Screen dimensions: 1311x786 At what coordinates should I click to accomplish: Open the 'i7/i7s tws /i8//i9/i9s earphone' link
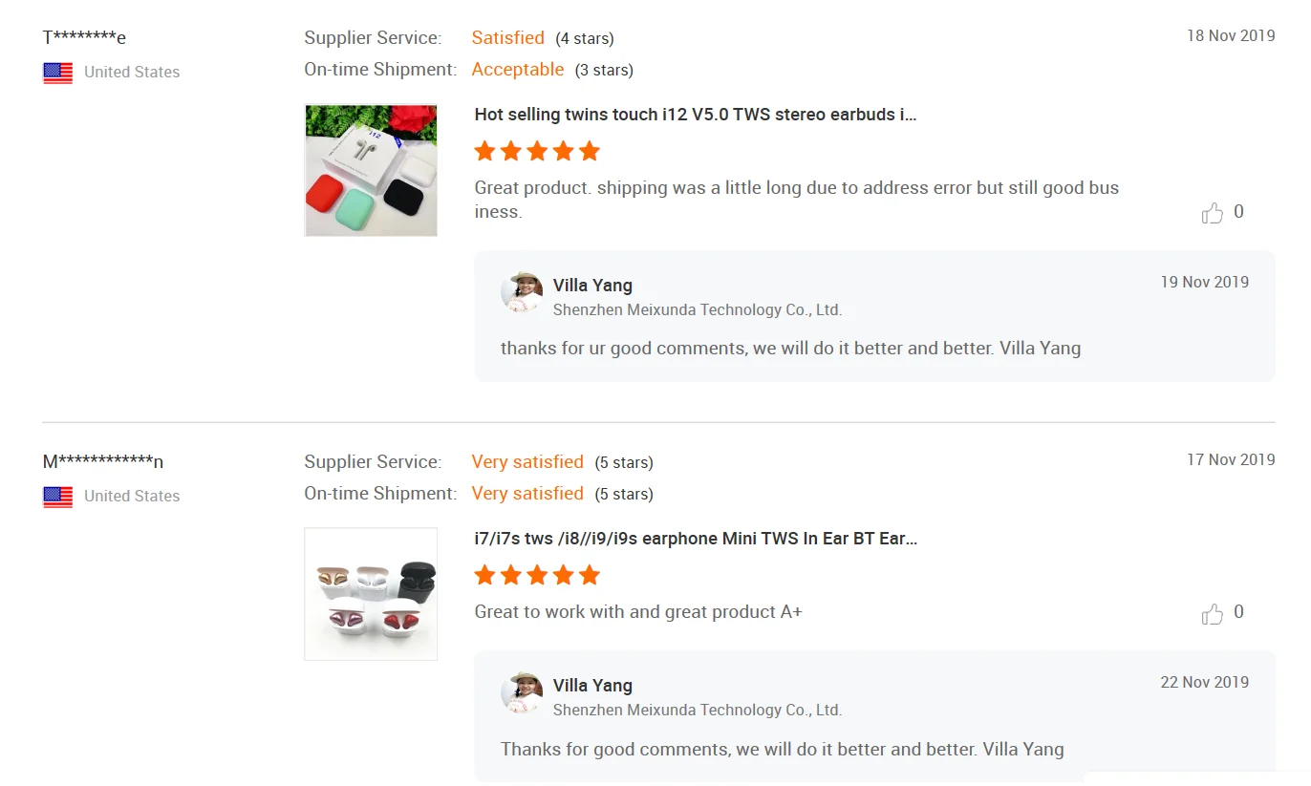[x=696, y=539]
